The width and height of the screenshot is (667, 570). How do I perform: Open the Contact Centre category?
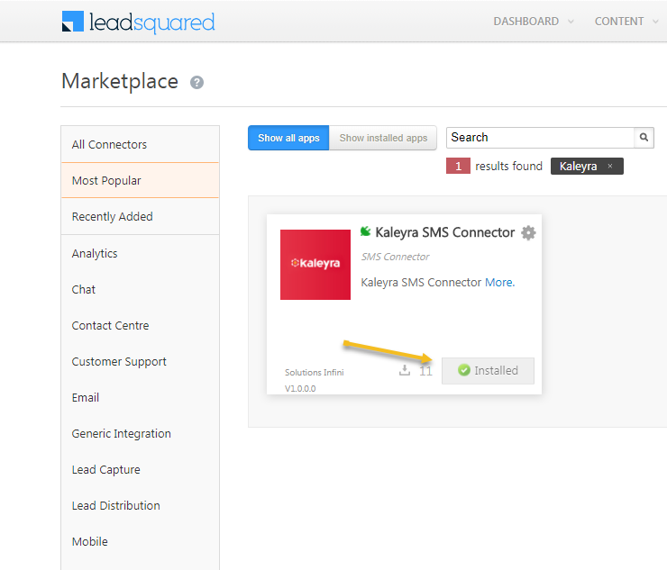(x=140, y=326)
